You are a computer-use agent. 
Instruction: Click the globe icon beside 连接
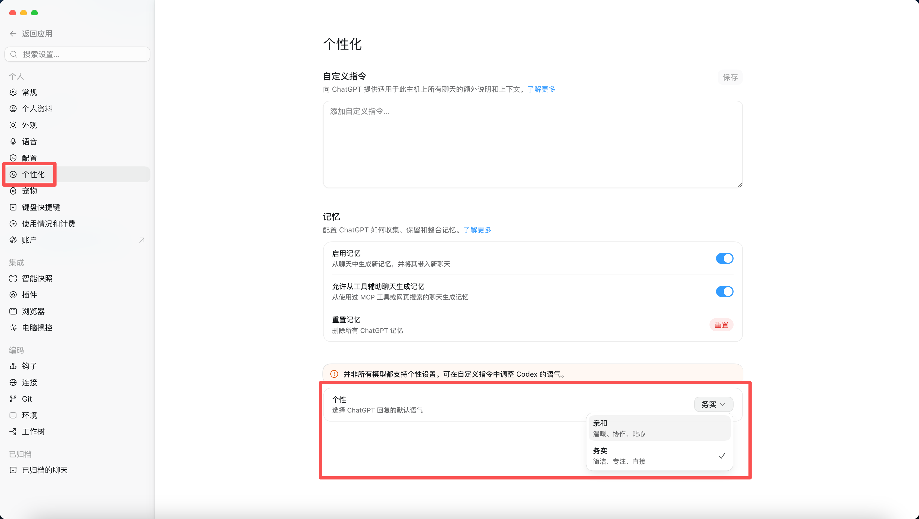click(x=13, y=382)
